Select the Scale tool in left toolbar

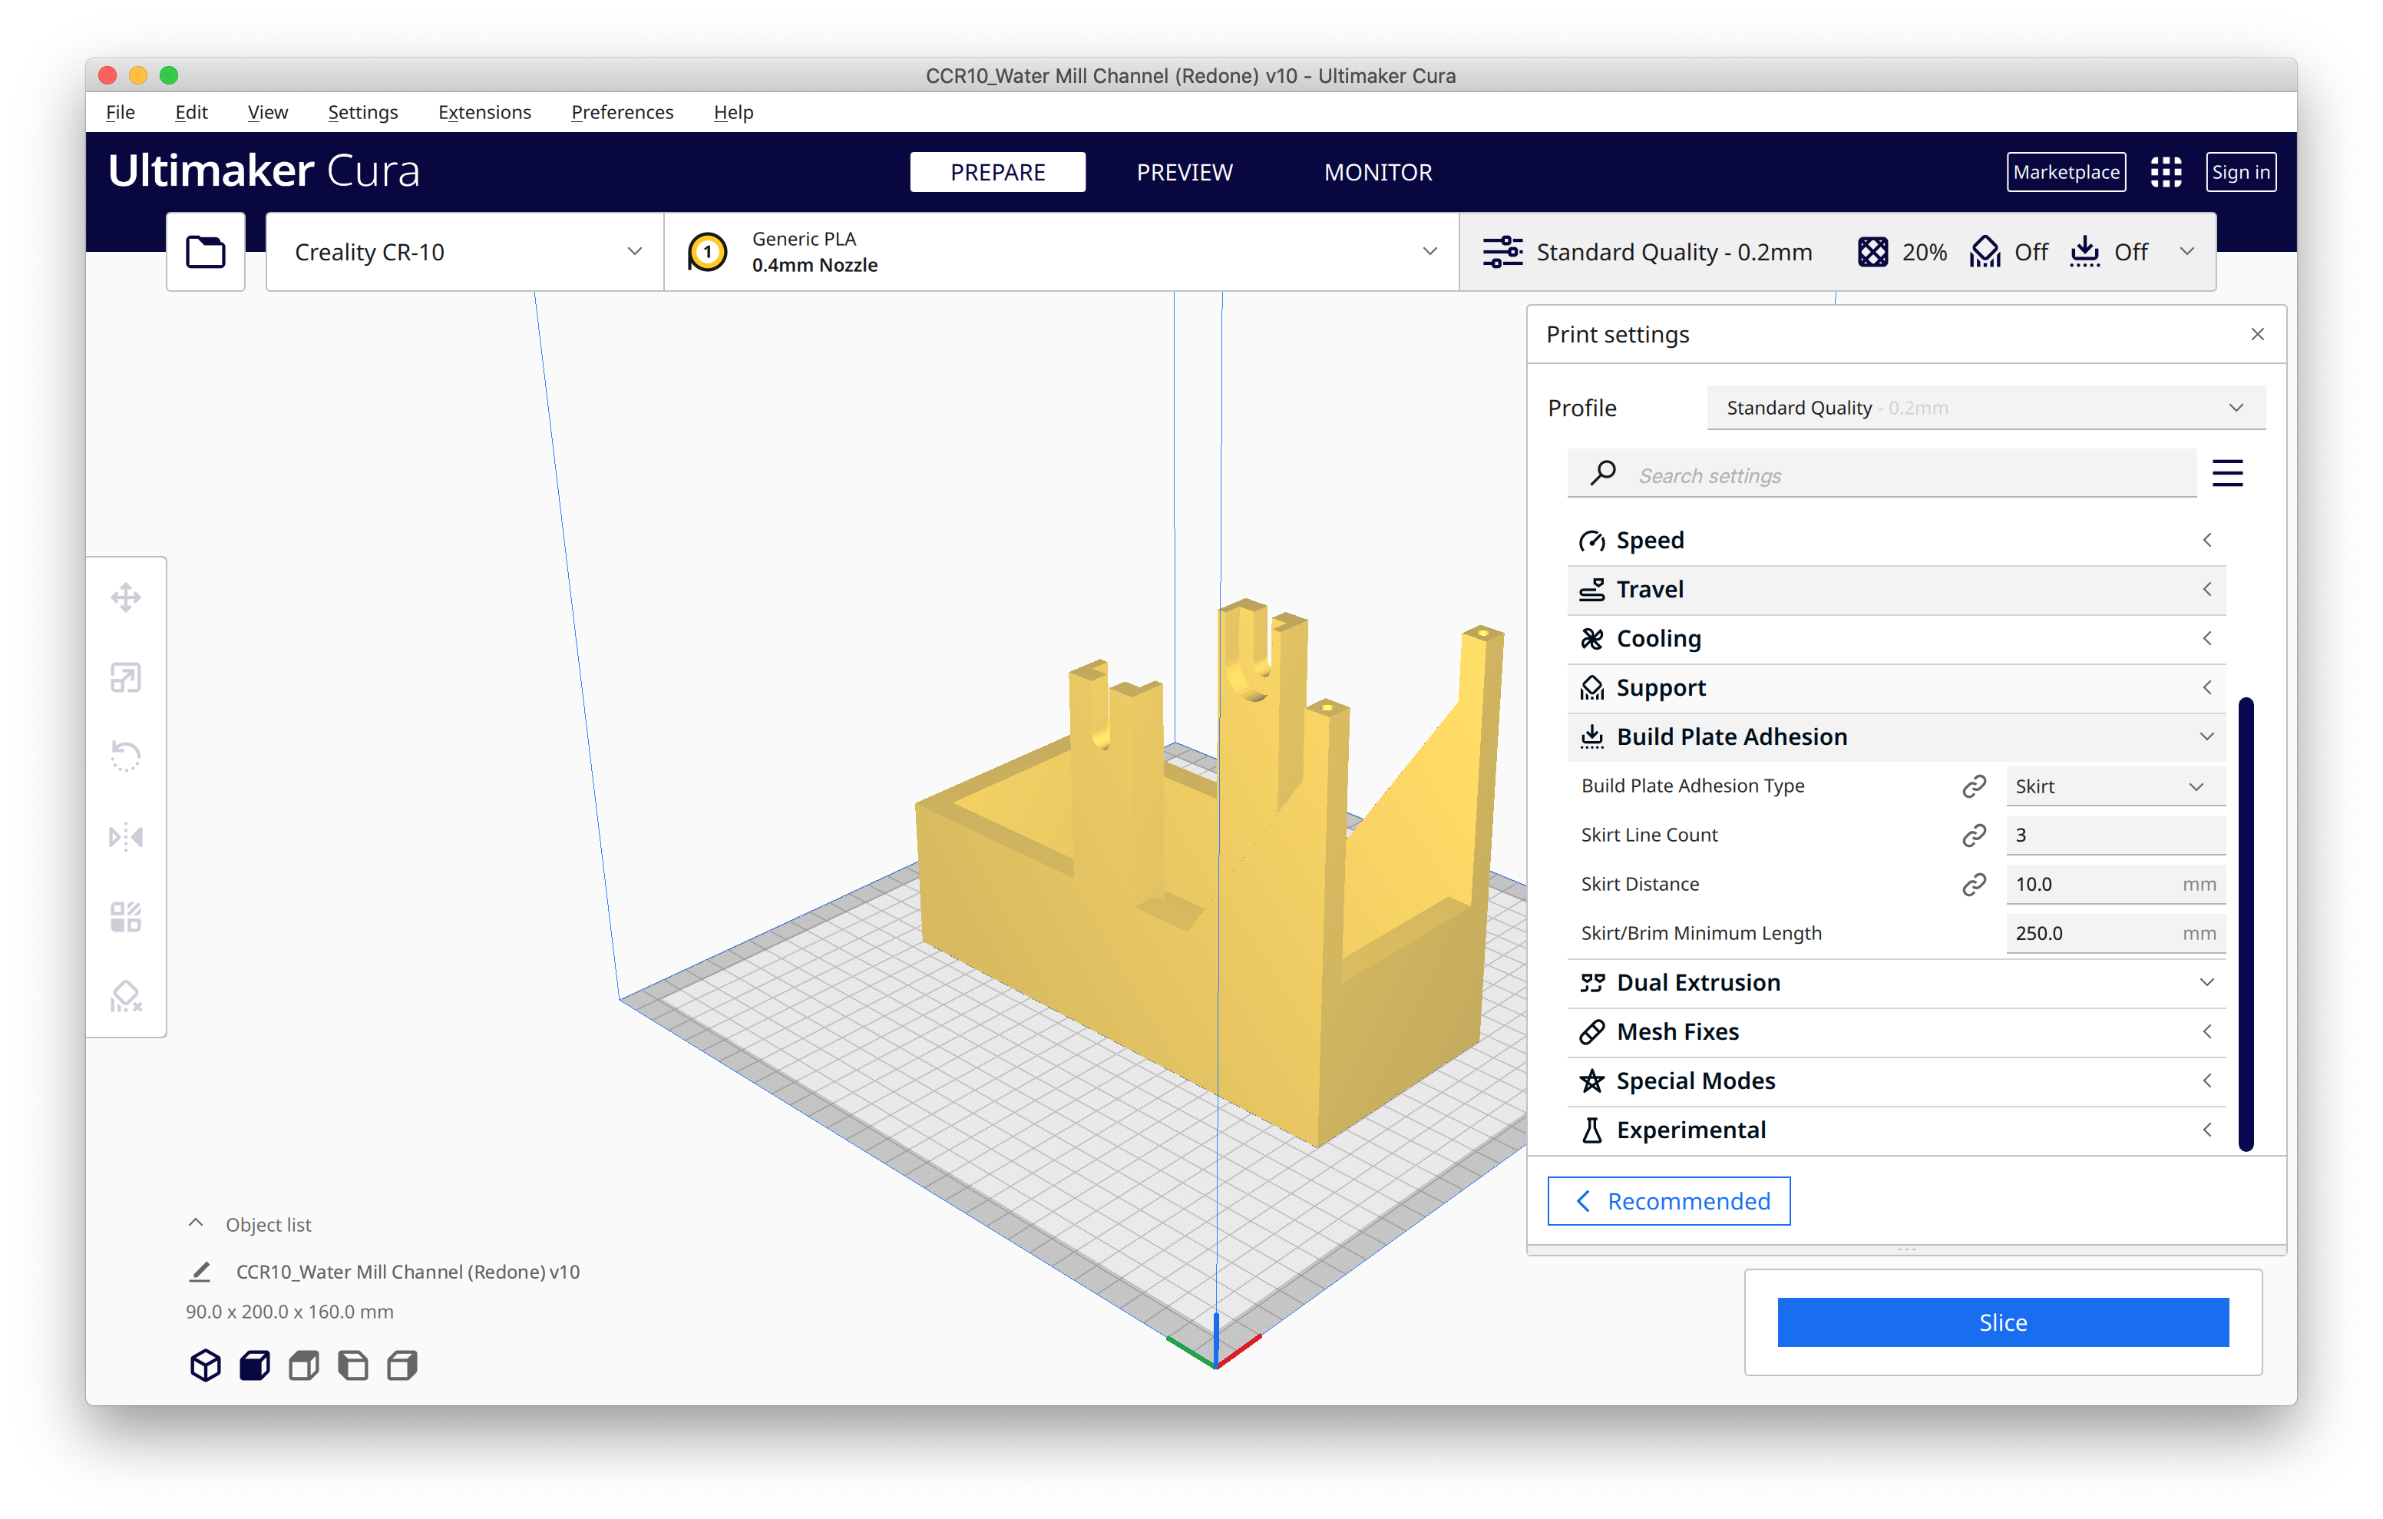click(126, 677)
